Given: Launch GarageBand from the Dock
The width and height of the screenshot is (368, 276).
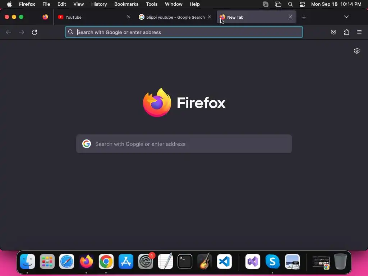Looking at the screenshot, I should (x=204, y=262).
